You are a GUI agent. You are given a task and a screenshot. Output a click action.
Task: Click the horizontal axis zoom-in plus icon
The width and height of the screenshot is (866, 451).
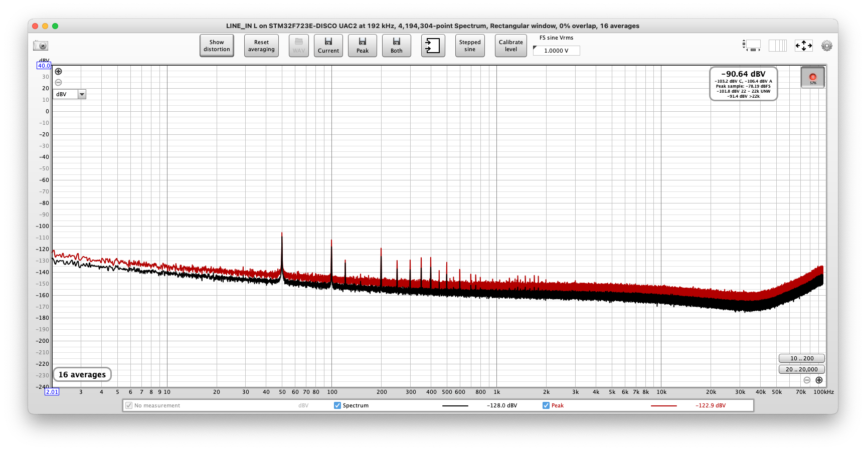click(819, 380)
